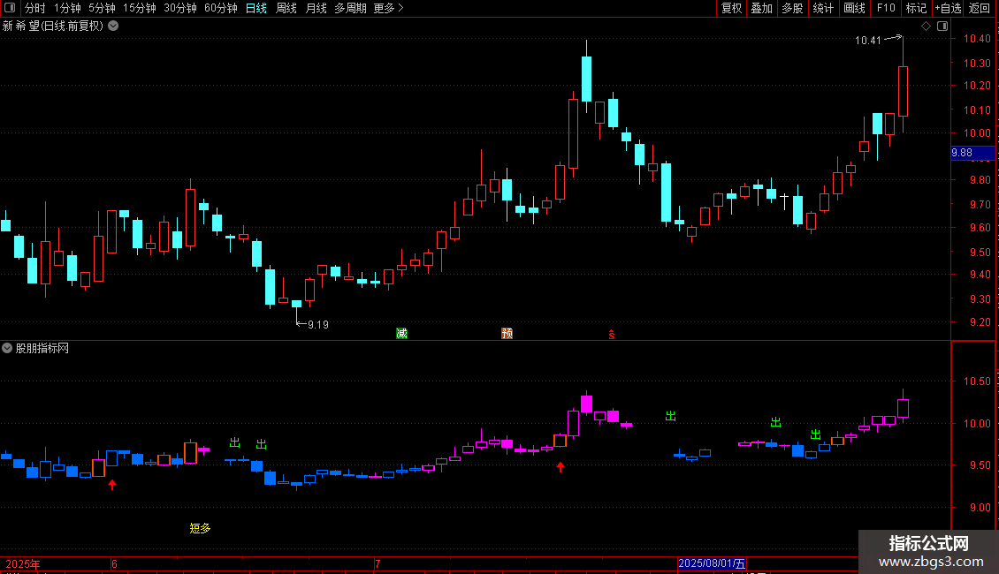Image resolution: width=999 pixels, height=574 pixels.
Task: Select the 30分钟 period tab
Action: (180, 8)
